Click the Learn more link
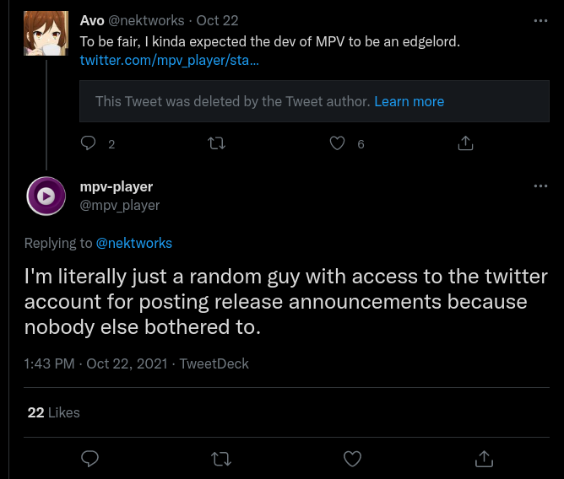 pos(409,101)
